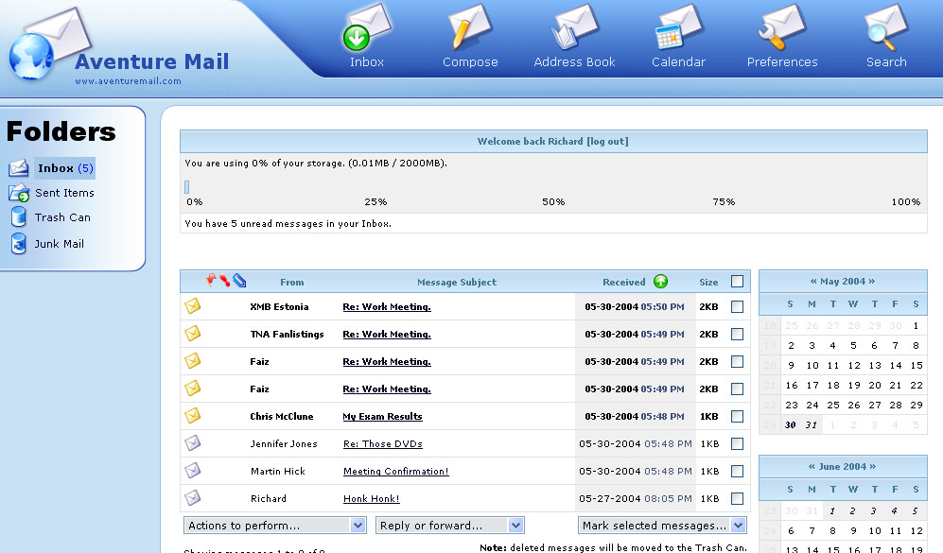
Task: Open Meeting Confirmation! message
Action: click(x=395, y=472)
